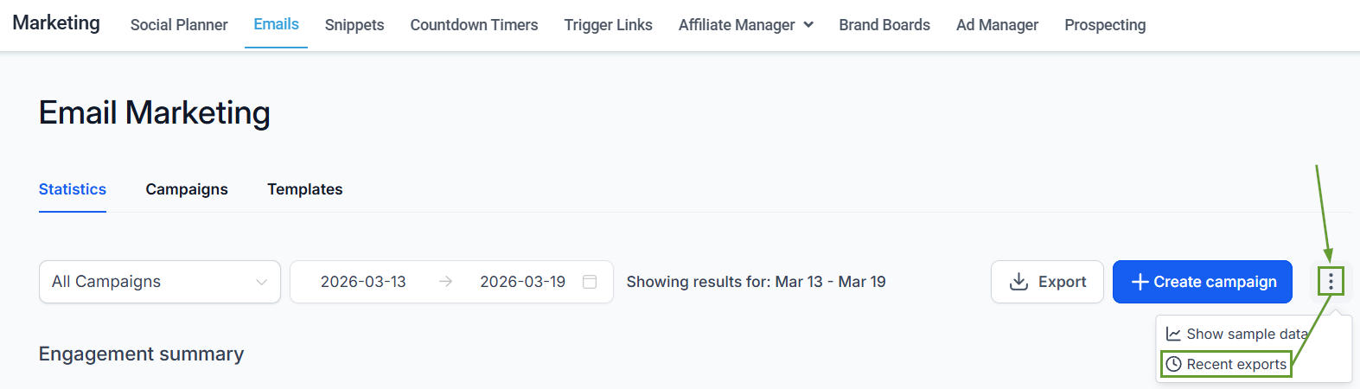Click the Export download icon
This screenshot has height=389, width=1360.
1019,282
